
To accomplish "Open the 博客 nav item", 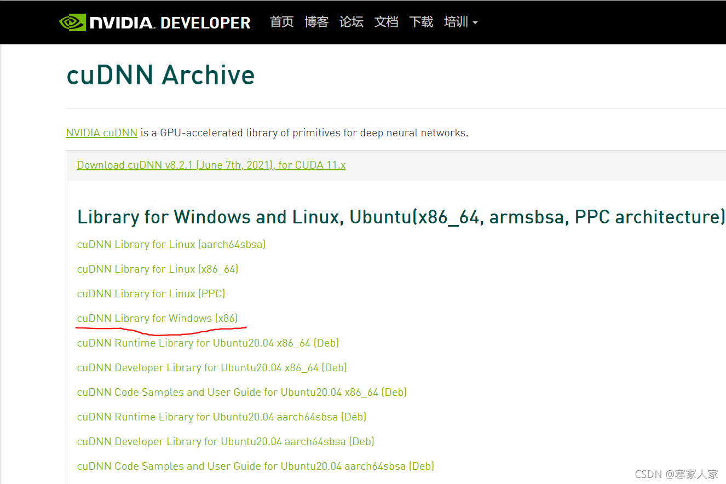I will pyautogui.click(x=316, y=22).
